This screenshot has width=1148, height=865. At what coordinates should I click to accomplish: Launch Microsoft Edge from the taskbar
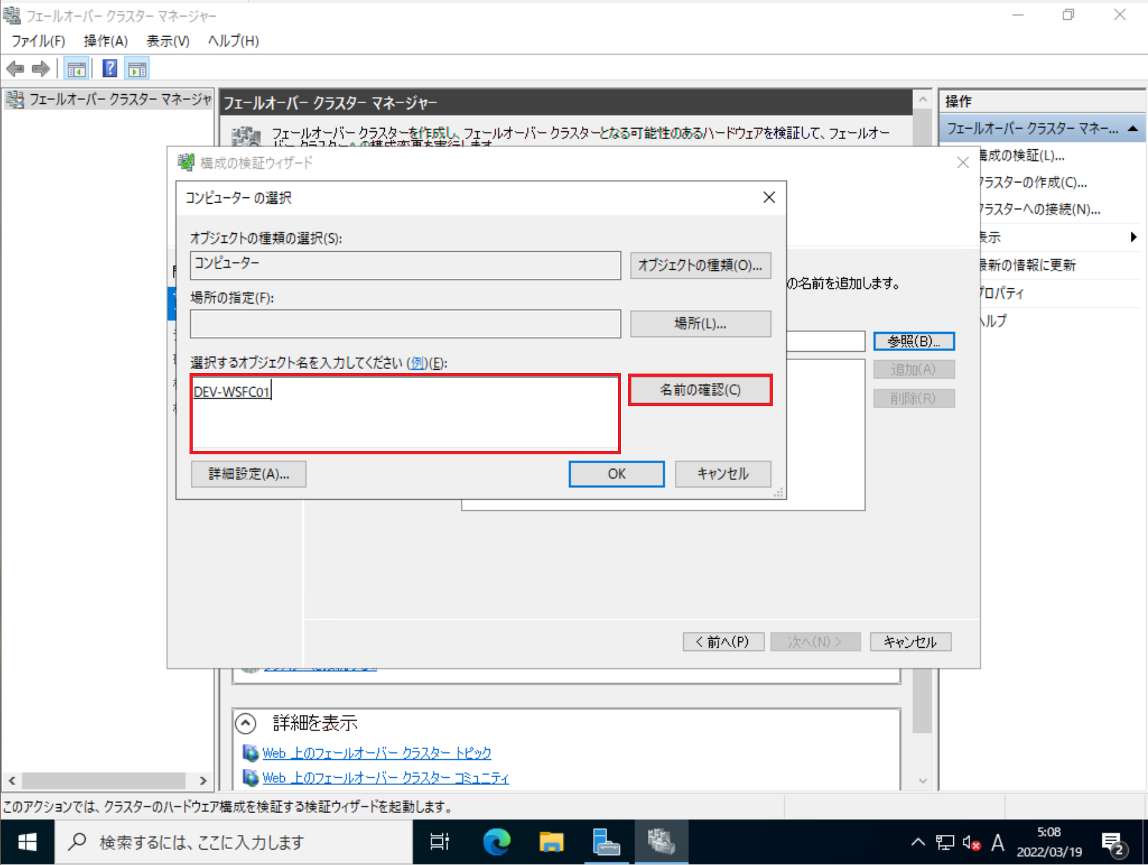(496, 841)
